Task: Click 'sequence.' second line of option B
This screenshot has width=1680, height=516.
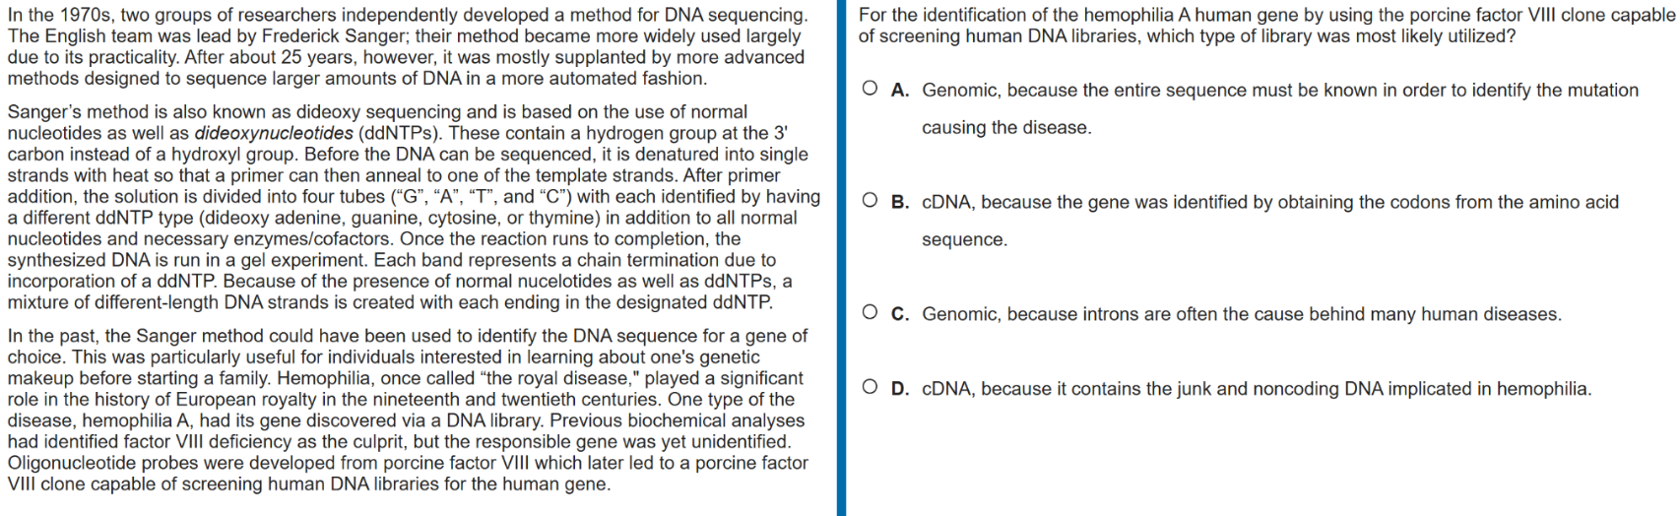Action: [964, 240]
